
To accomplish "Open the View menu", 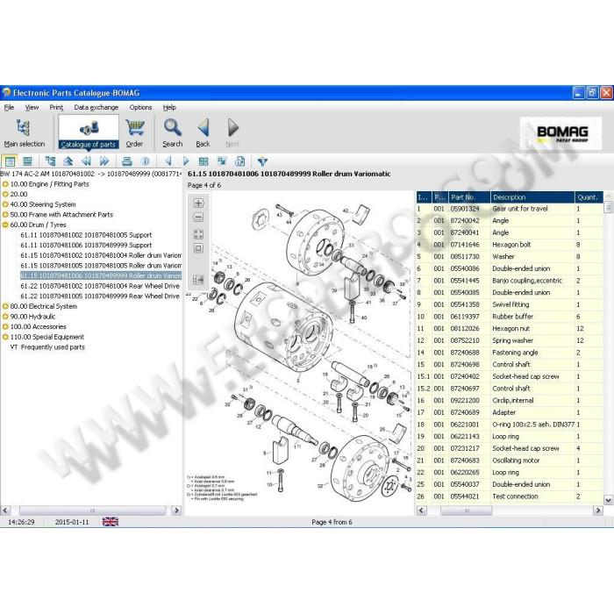I will tap(32, 107).
